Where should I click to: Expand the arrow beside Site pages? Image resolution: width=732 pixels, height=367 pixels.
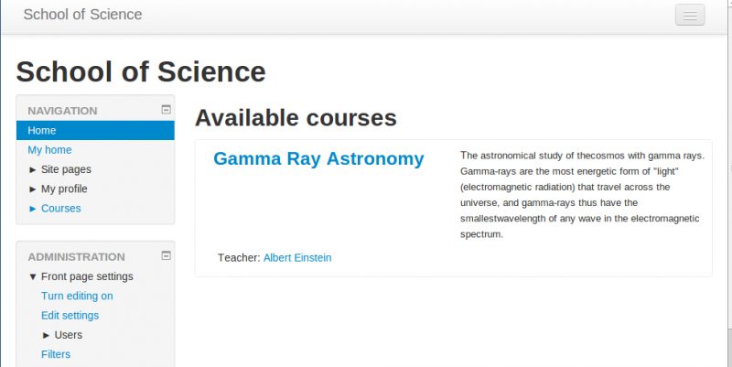point(33,169)
